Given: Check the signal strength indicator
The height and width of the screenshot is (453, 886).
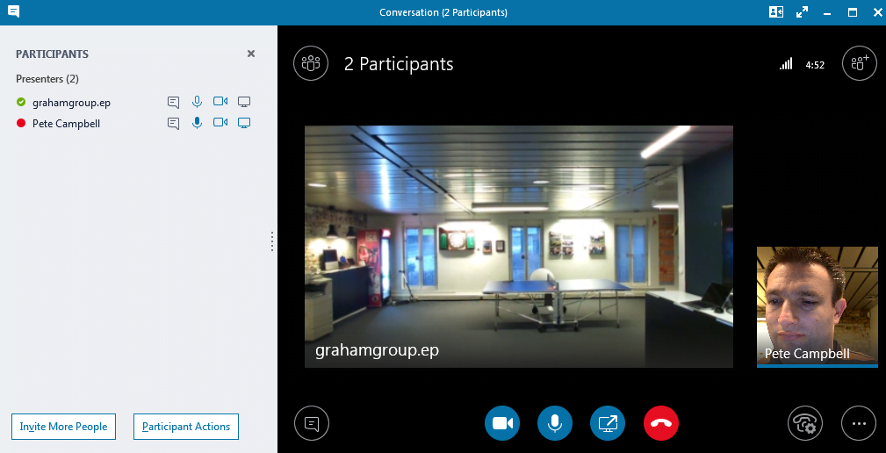Looking at the screenshot, I should point(786,64).
